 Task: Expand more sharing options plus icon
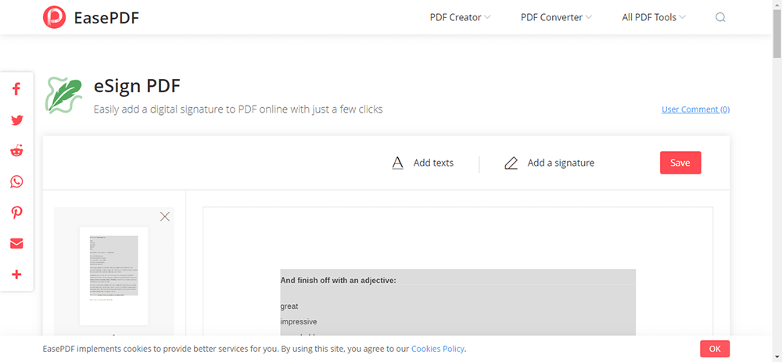(16, 274)
